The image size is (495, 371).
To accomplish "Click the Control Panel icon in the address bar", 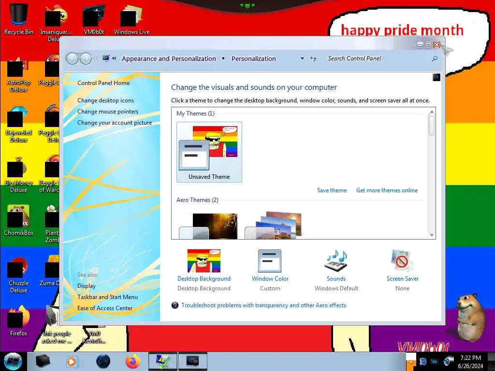I will click(106, 58).
